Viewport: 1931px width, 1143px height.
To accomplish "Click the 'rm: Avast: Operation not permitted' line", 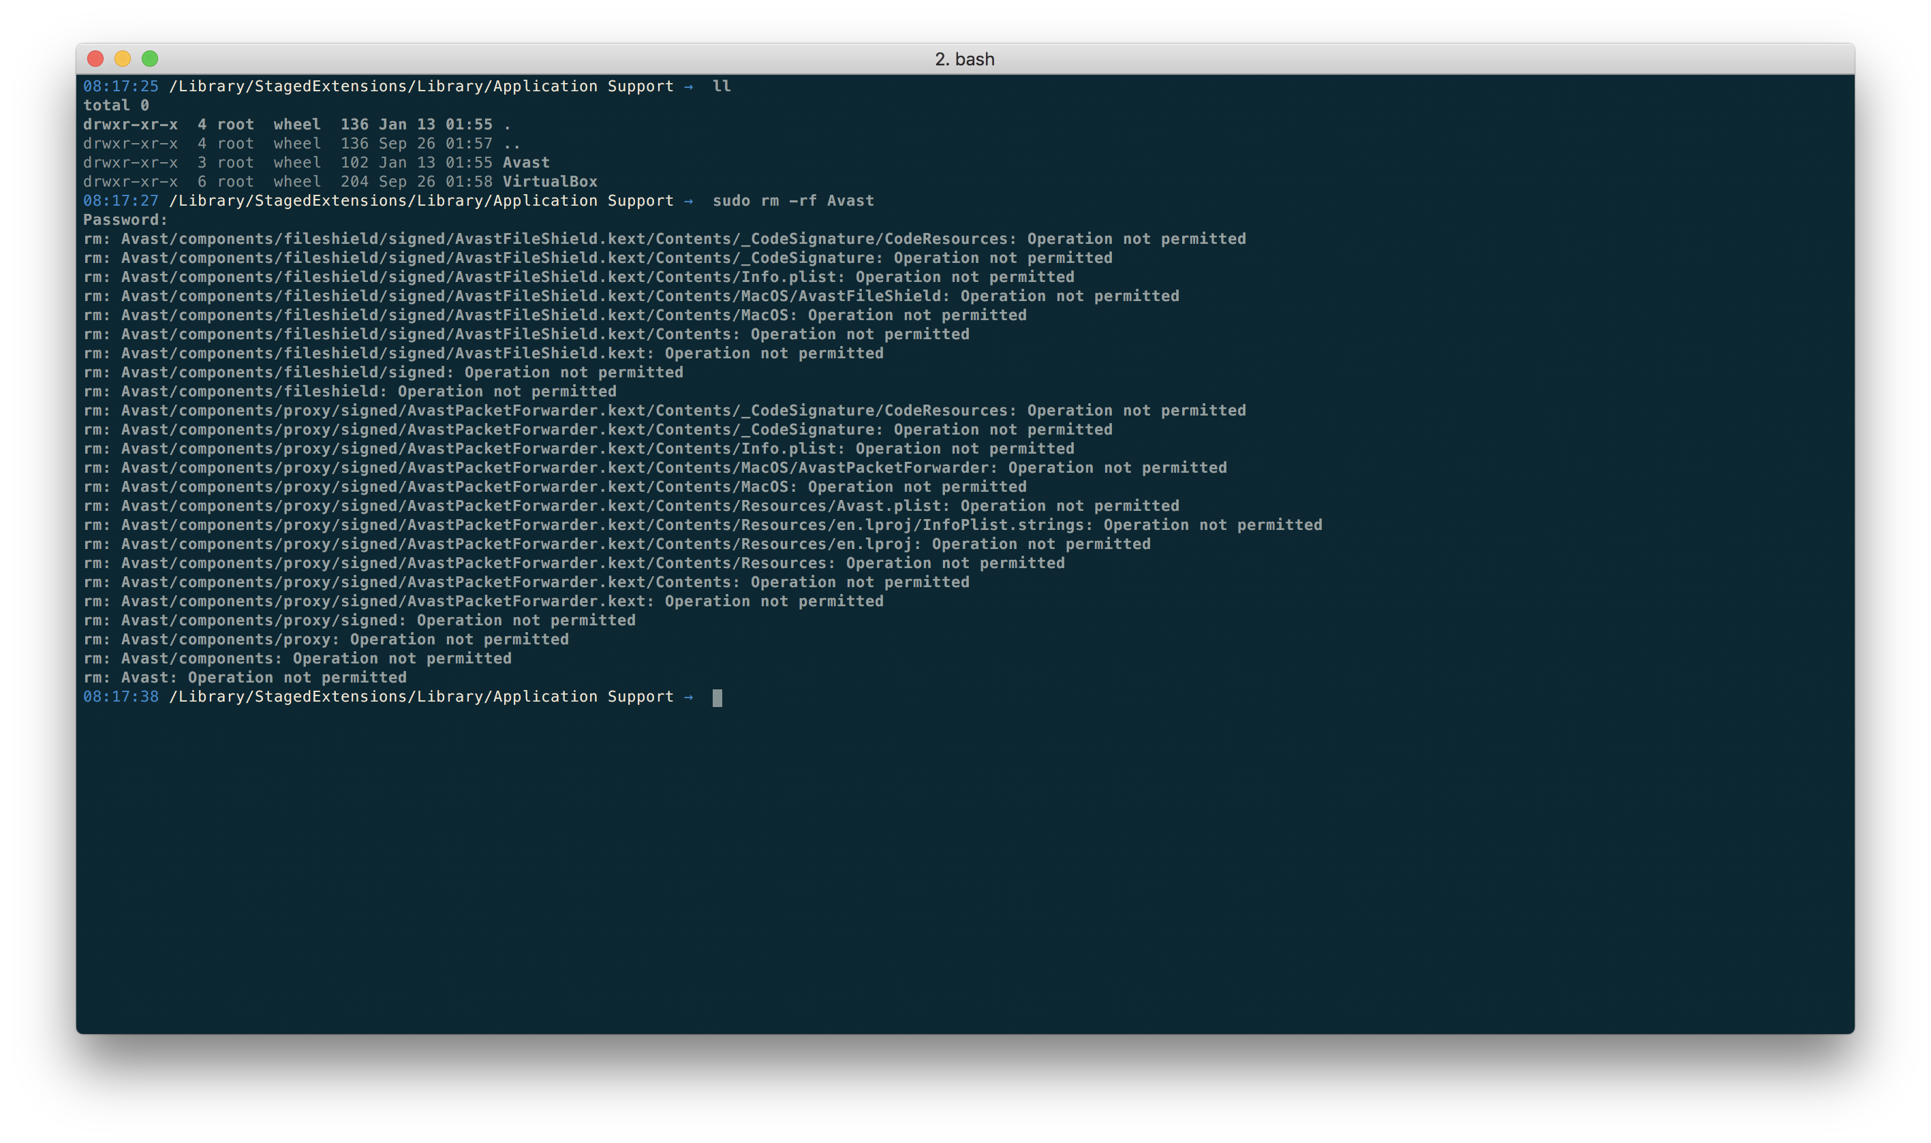I will pyautogui.click(x=245, y=678).
